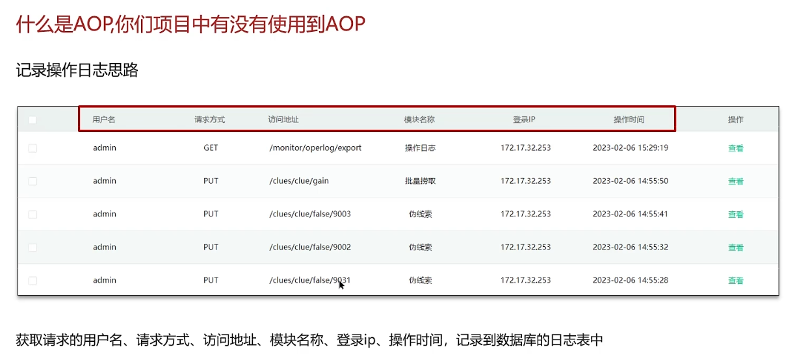Check the box for /monitor/operlog/export row

click(x=33, y=148)
